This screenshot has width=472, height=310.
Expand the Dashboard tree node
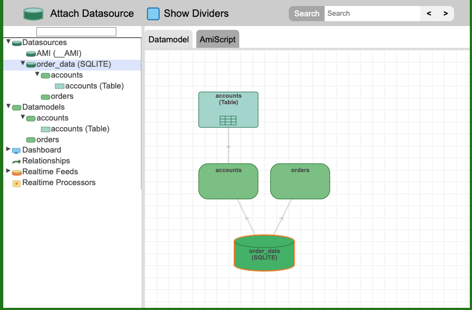click(x=8, y=149)
